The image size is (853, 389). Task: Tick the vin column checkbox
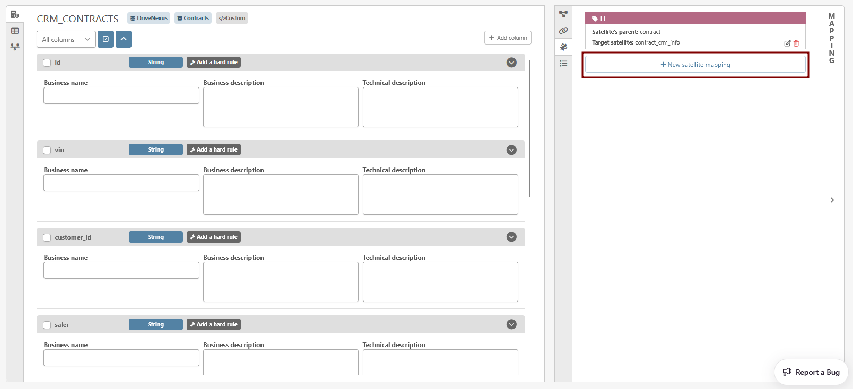(47, 150)
